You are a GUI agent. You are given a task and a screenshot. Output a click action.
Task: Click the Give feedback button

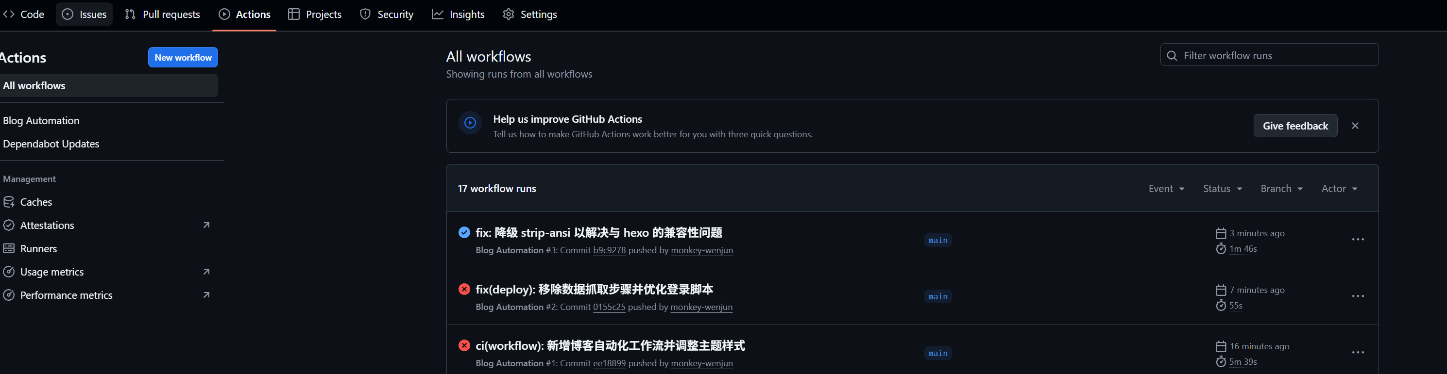click(x=1295, y=126)
